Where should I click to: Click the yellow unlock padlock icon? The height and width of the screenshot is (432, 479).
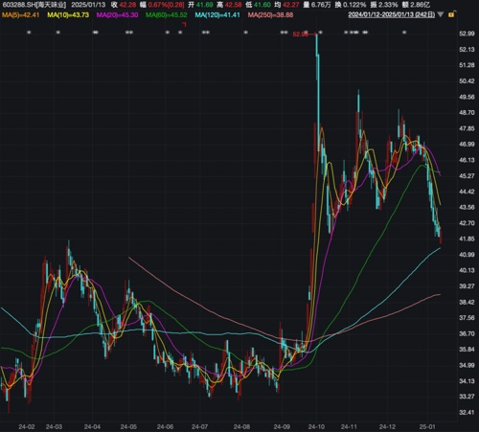[x=452, y=14]
